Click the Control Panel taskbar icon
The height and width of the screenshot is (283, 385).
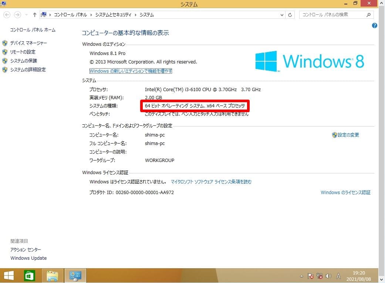[x=75, y=276]
